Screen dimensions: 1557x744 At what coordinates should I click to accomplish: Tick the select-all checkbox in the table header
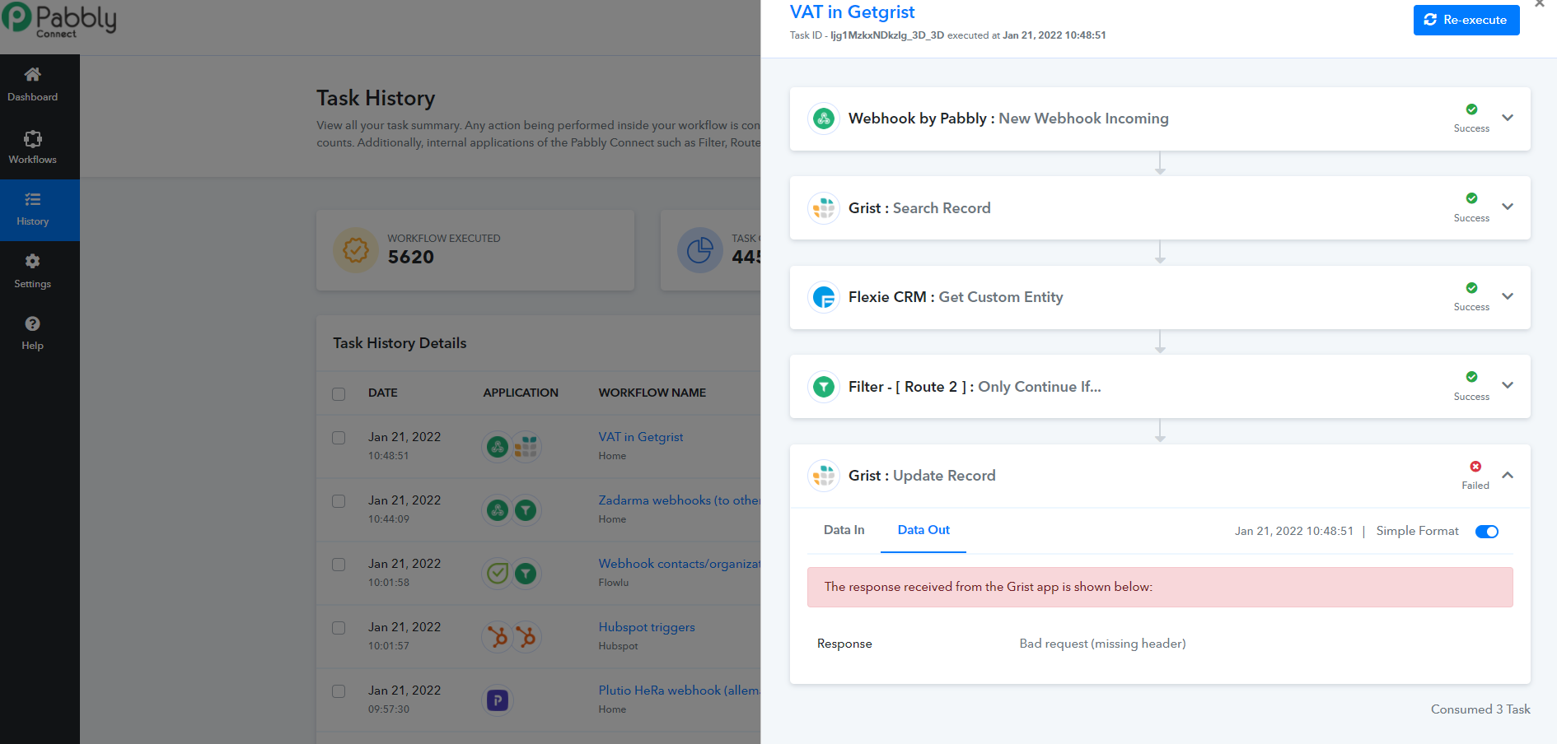(339, 393)
